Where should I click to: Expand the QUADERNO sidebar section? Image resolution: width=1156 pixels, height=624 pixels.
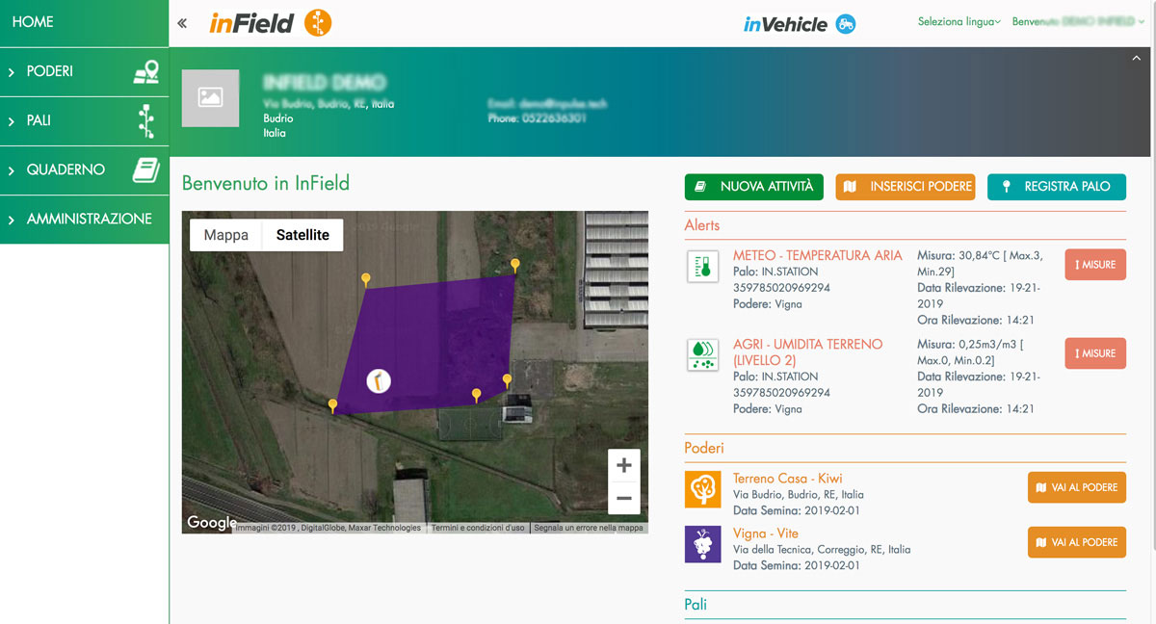point(84,170)
